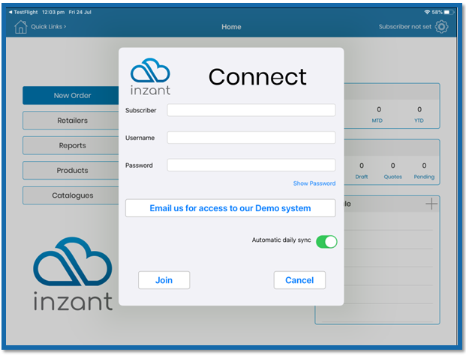Tap the battery indicator icon
Image resolution: width=466 pixels, height=355 pixels.
click(449, 12)
